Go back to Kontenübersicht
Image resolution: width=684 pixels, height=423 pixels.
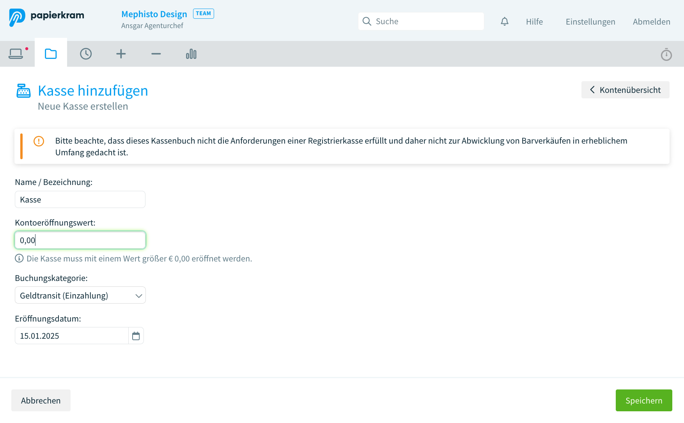pos(625,90)
